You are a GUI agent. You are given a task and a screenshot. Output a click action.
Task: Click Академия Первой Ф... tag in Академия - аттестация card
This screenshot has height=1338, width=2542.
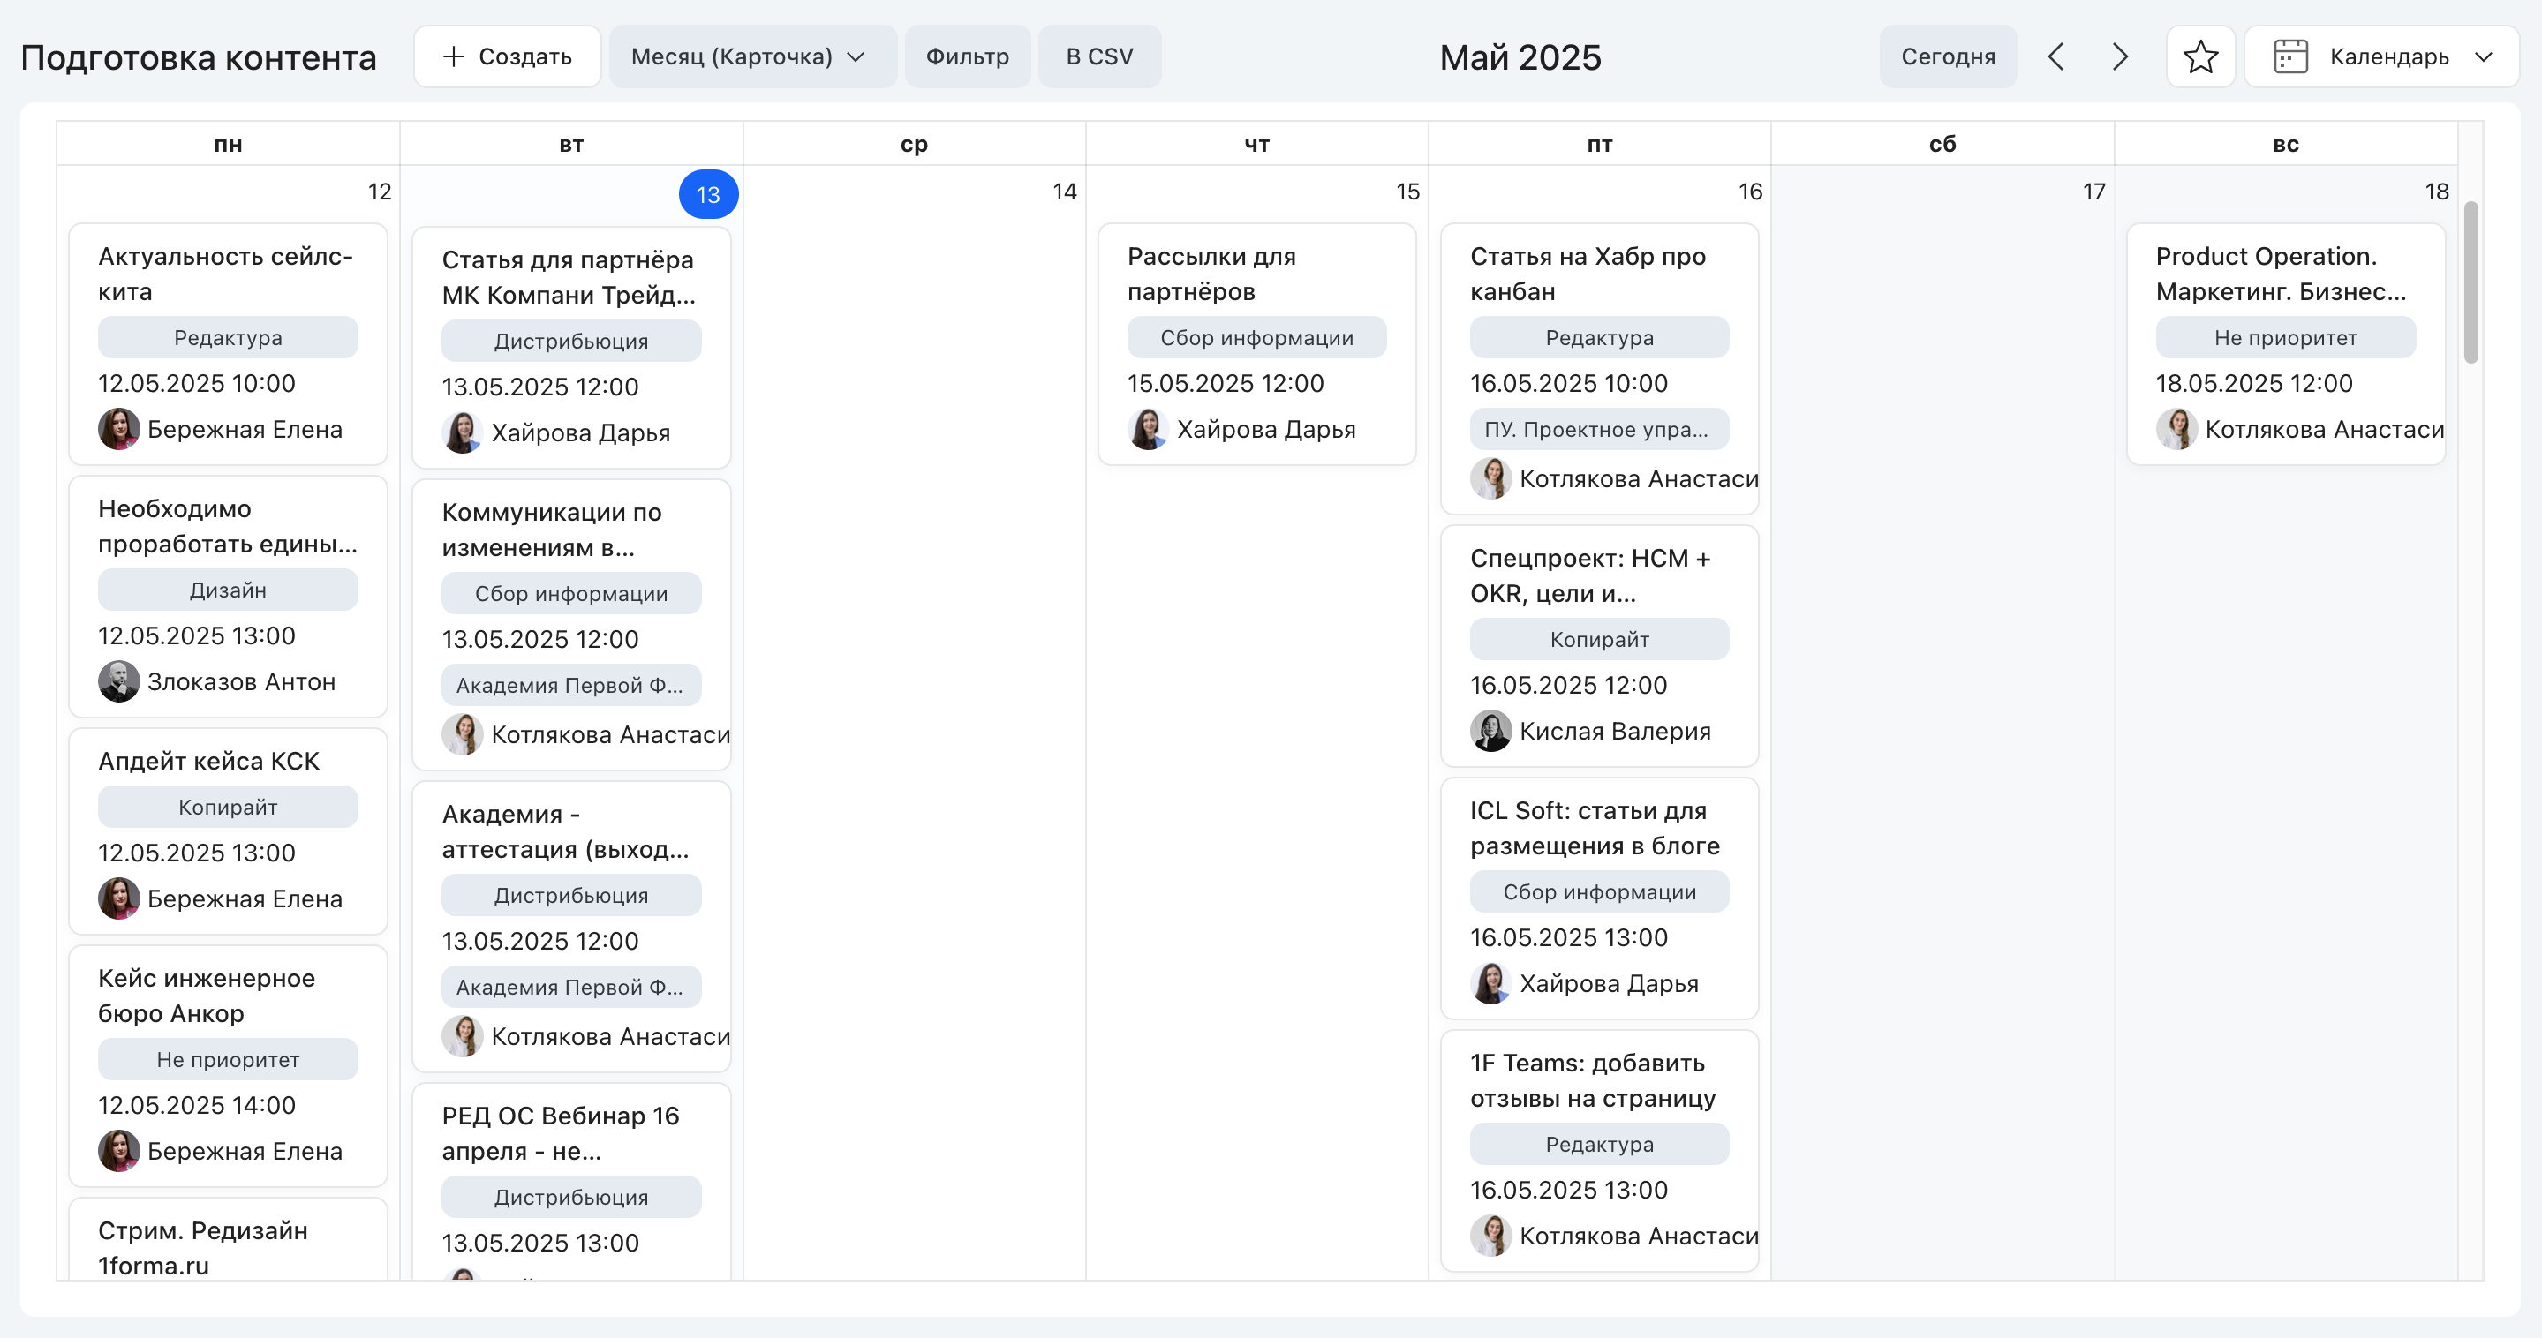click(x=571, y=987)
